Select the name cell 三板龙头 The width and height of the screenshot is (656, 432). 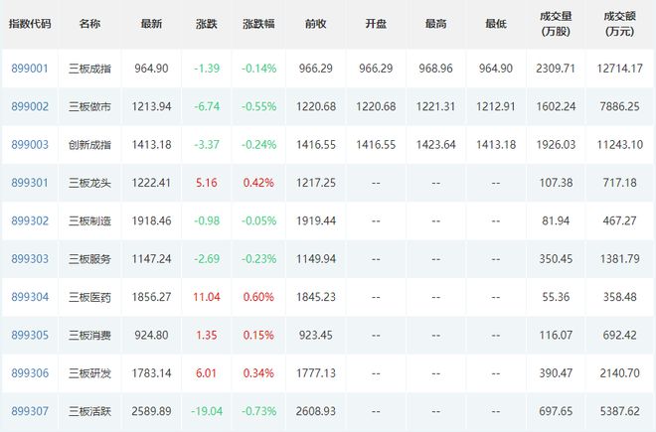tap(89, 183)
